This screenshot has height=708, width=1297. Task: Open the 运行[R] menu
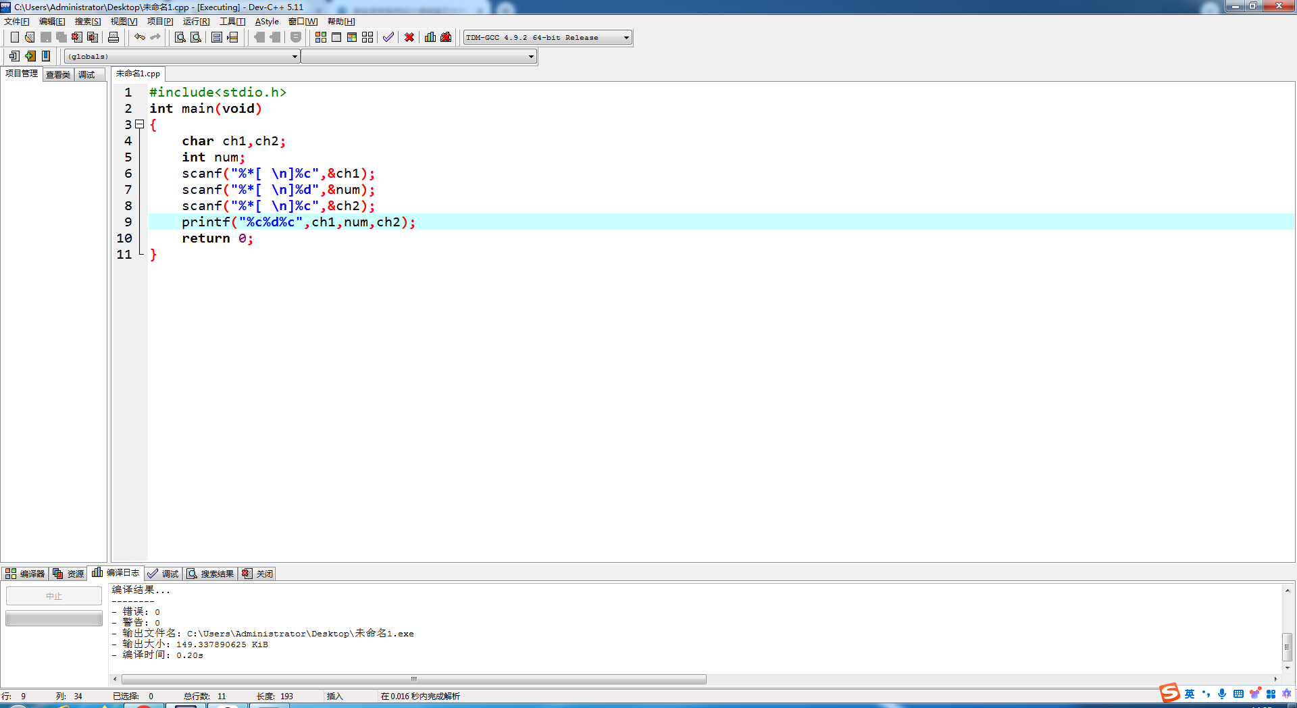[197, 22]
